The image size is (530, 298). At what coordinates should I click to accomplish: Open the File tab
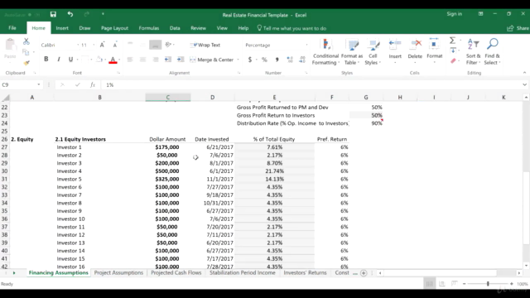[12, 28]
